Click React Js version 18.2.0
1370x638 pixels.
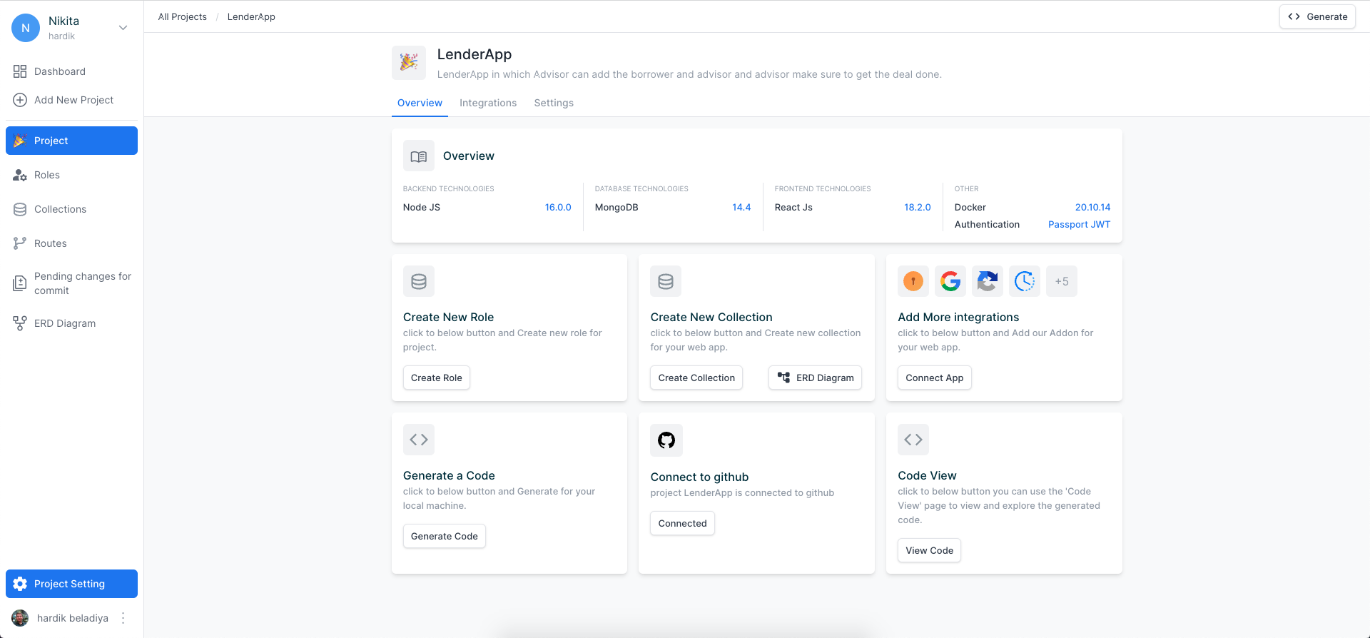tap(918, 207)
